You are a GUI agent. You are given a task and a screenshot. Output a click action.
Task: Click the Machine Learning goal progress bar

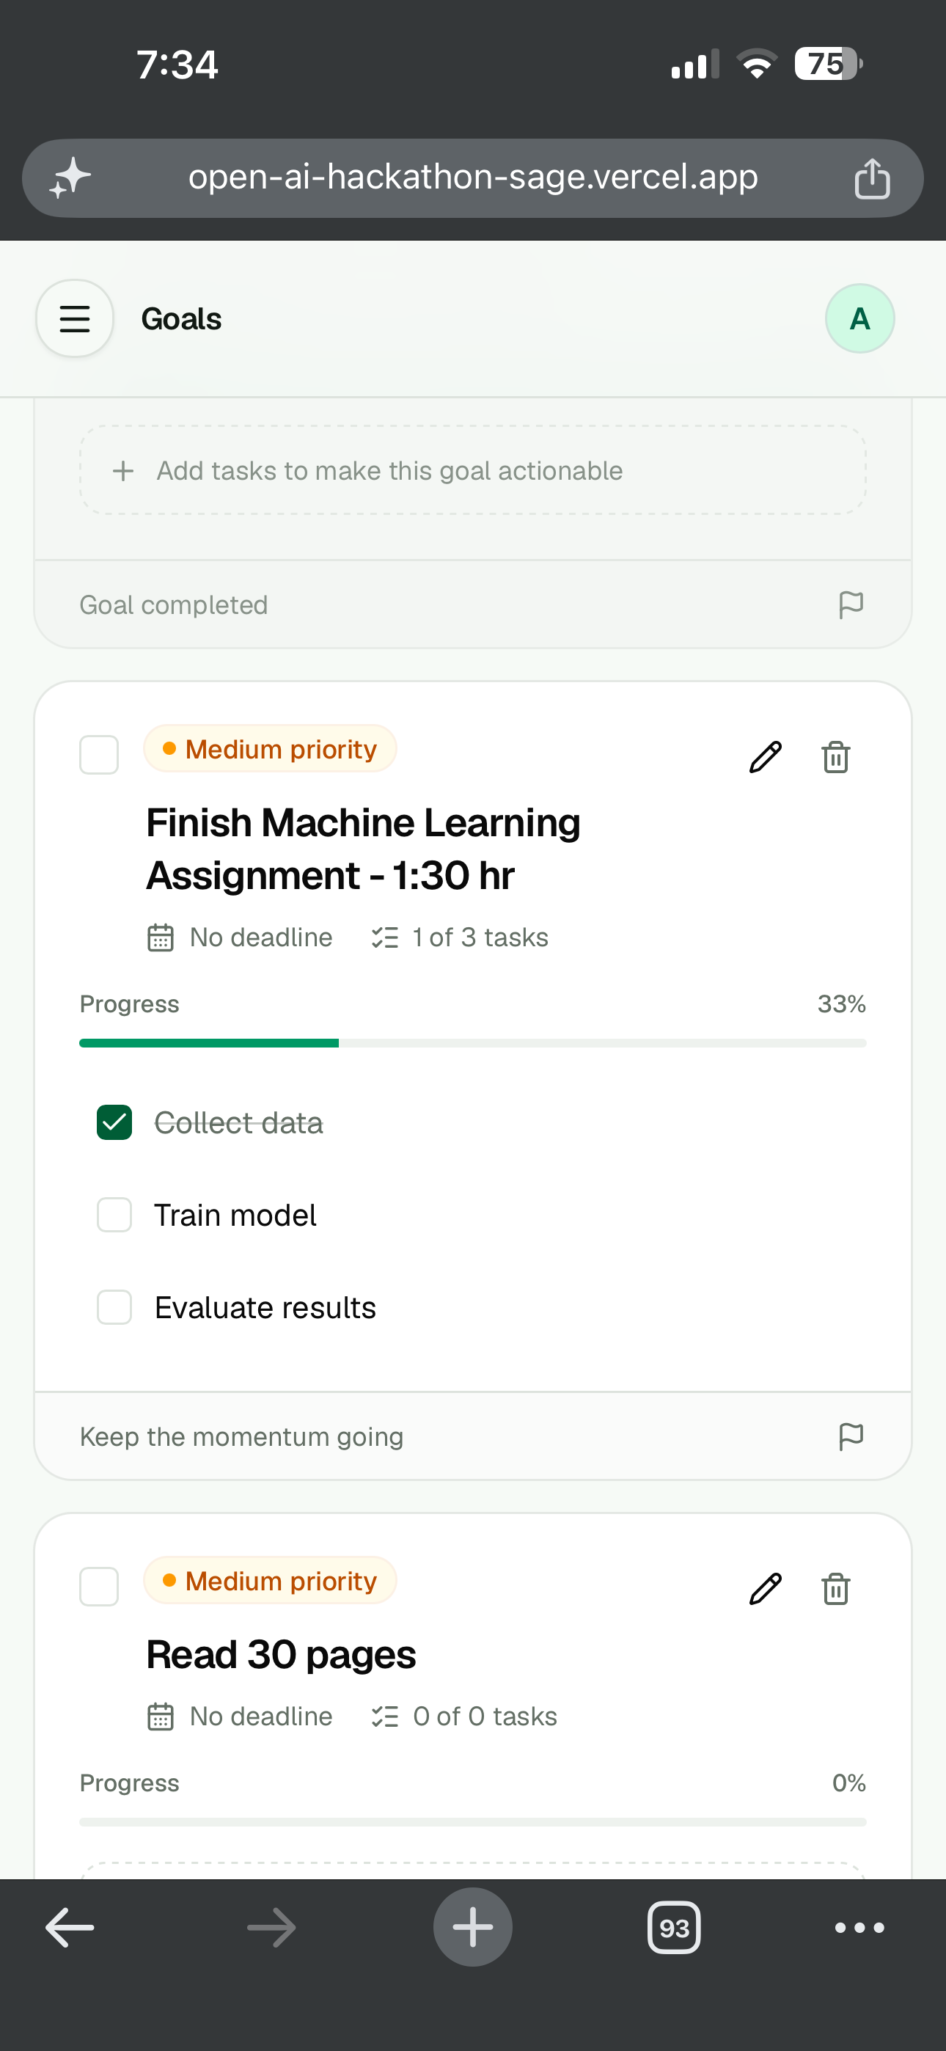(x=473, y=1043)
